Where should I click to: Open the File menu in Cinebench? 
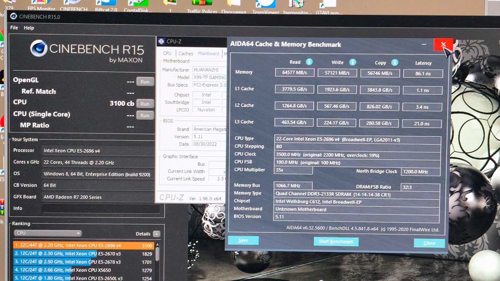point(14,27)
